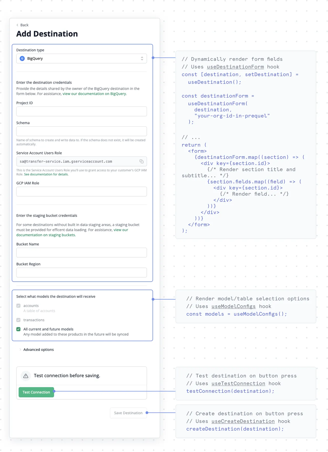
Task: Click 'const models = useModelConfigs();' code line
Action: click(x=237, y=314)
